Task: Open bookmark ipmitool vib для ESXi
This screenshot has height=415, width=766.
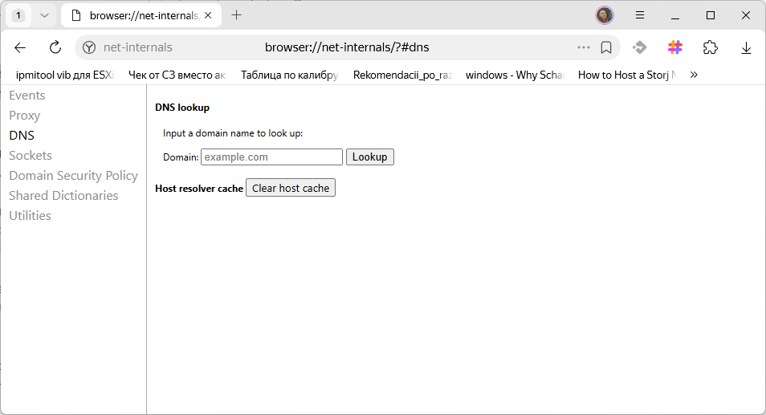Action: 64,75
